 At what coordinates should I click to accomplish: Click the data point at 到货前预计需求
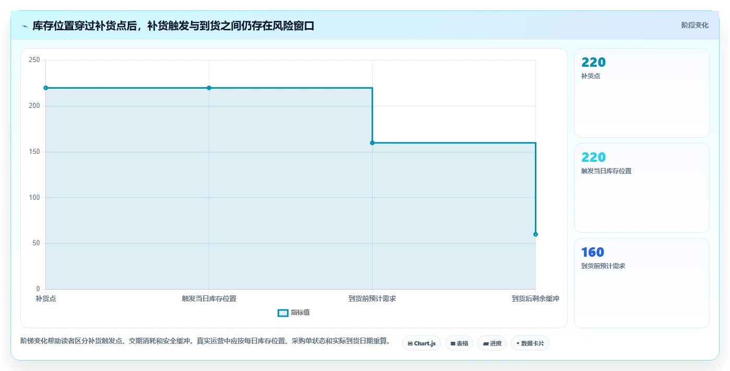tap(372, 142)
